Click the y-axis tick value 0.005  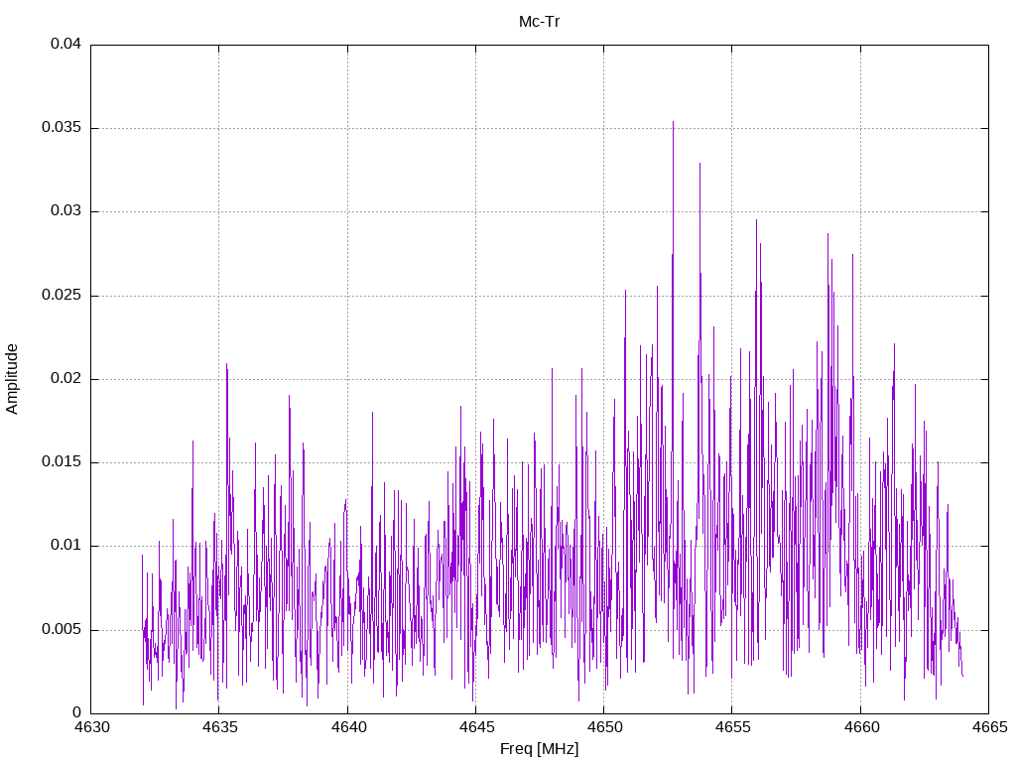(62, 630)
